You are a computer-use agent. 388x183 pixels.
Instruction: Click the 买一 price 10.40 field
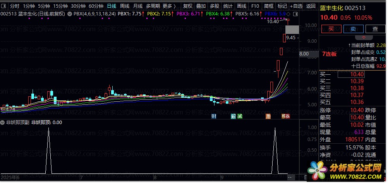pos(351,74)
